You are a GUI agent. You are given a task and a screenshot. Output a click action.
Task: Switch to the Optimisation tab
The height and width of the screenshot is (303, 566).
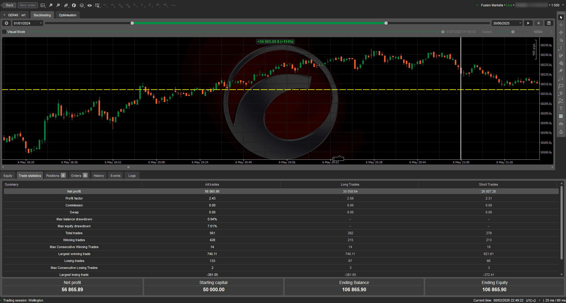click(x=67, y=15)
